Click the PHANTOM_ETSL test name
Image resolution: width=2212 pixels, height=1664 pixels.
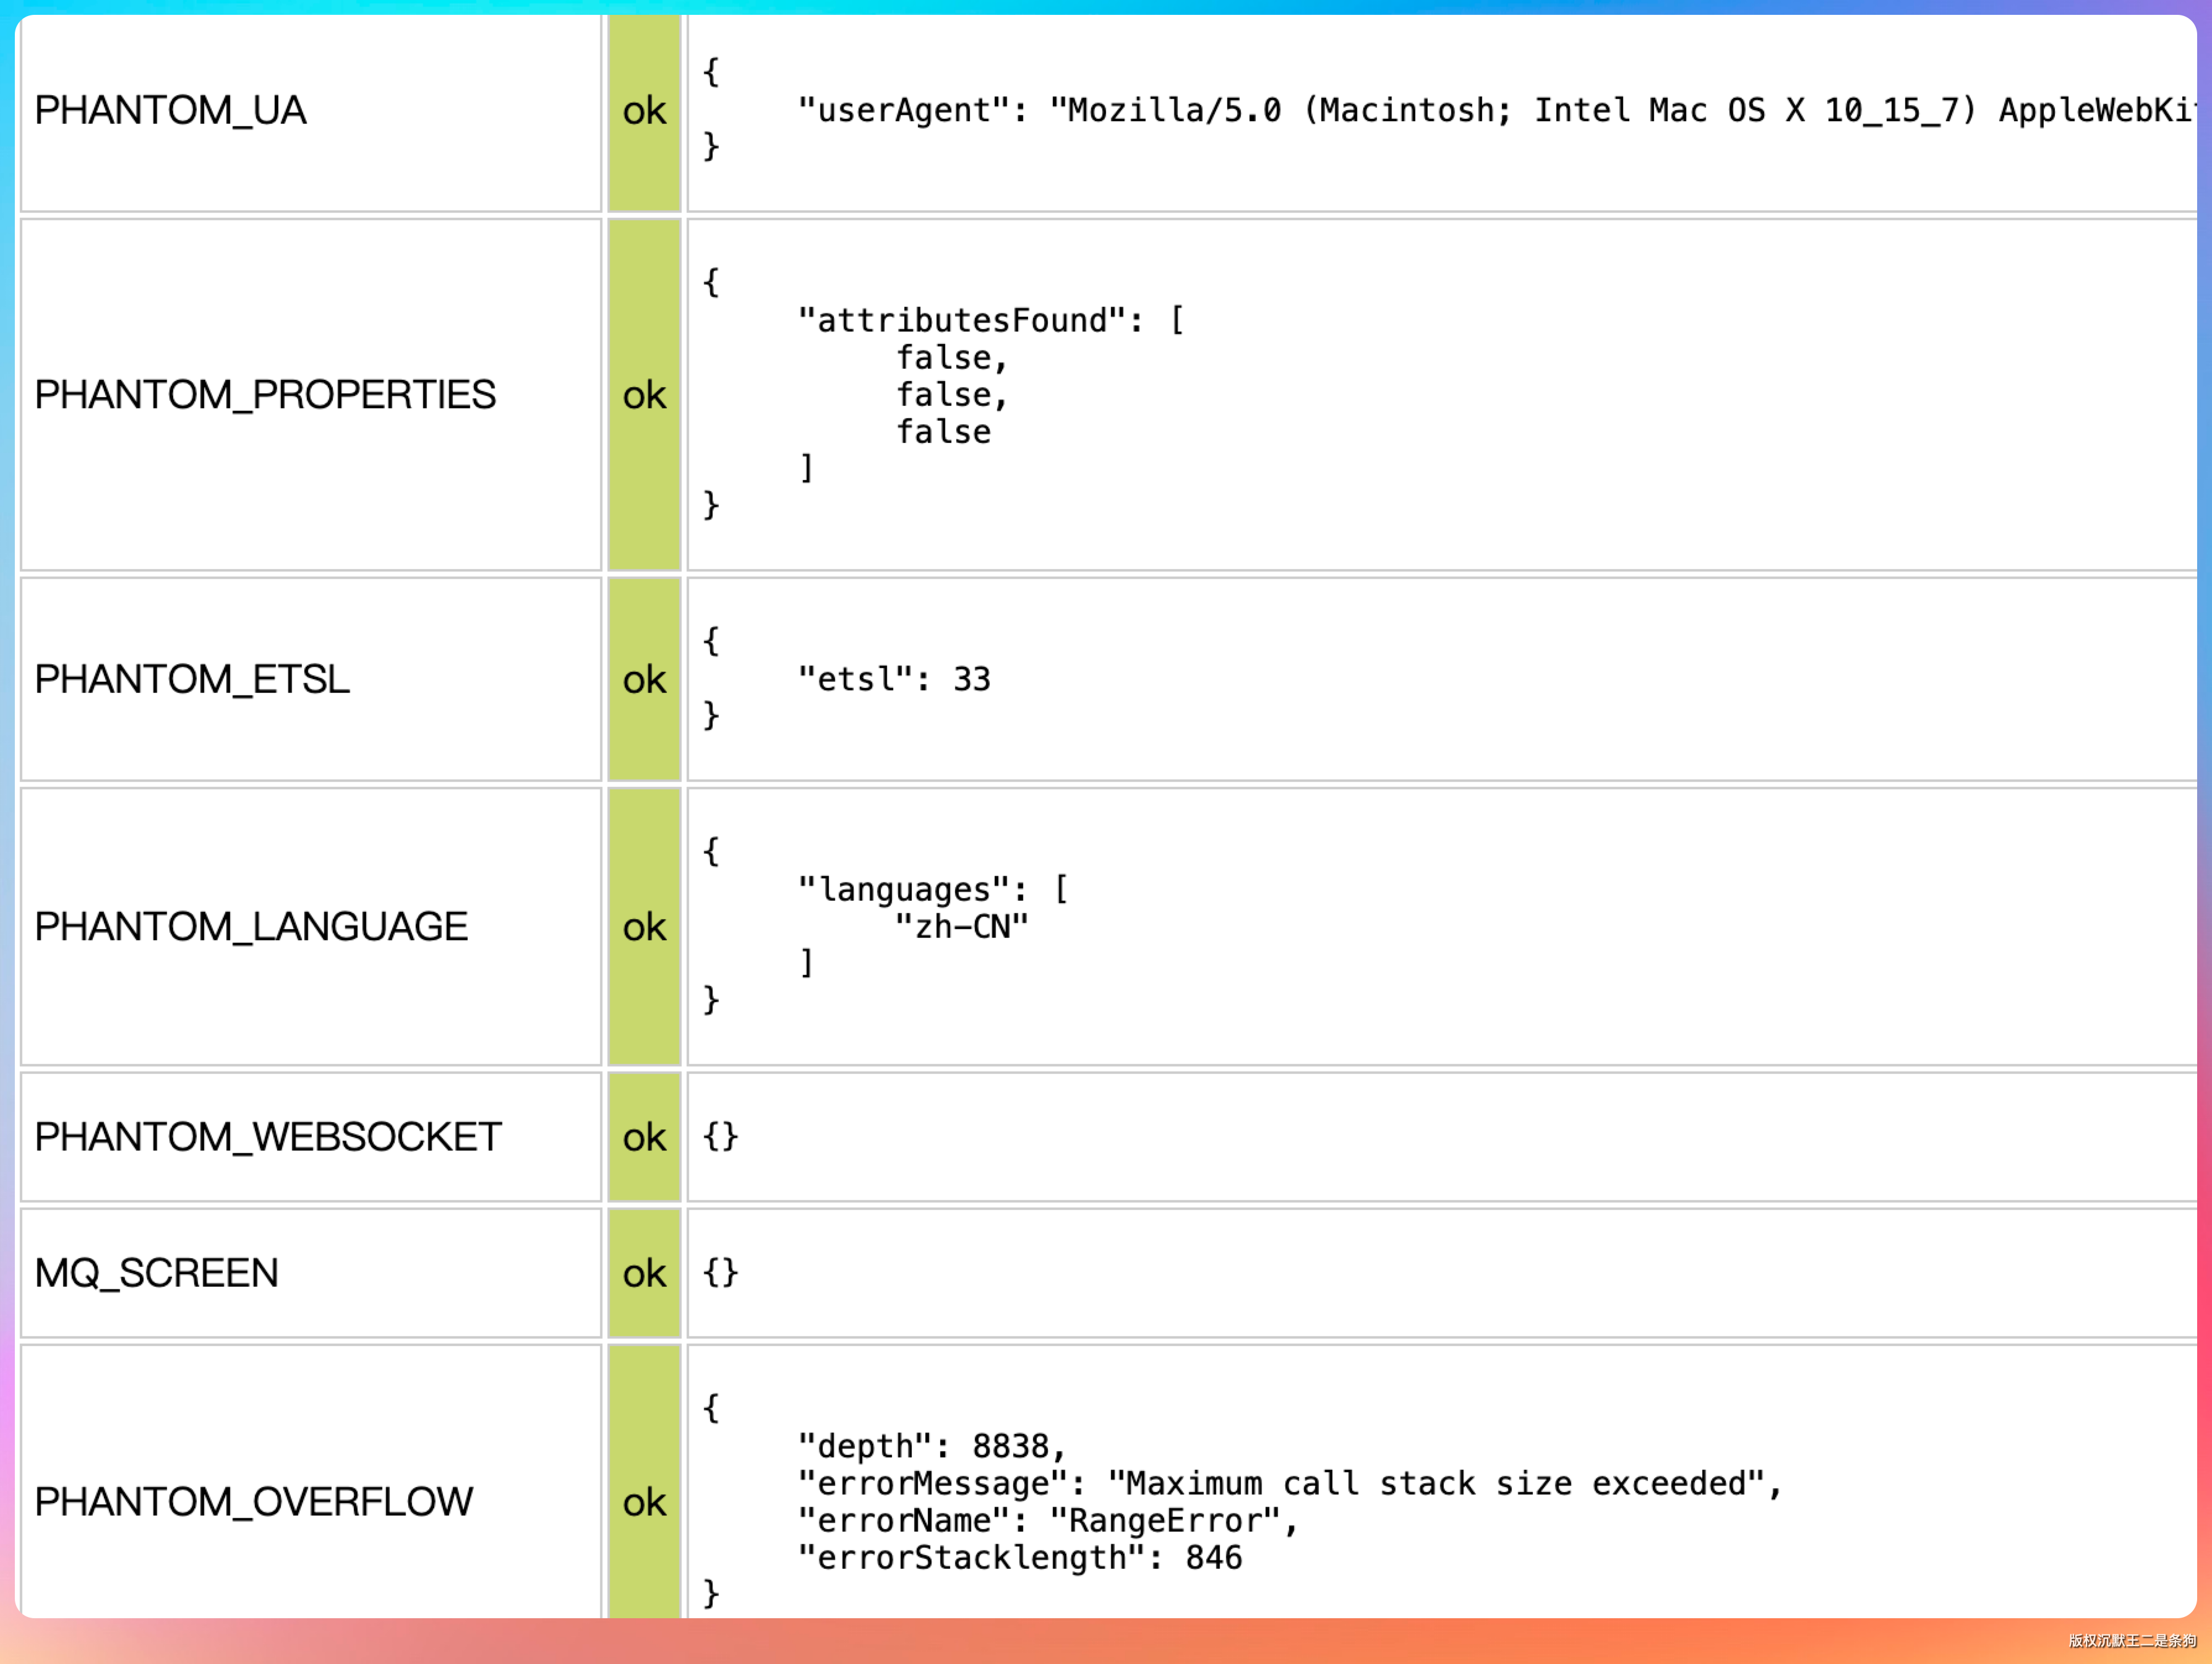click(x=192, y=679)
